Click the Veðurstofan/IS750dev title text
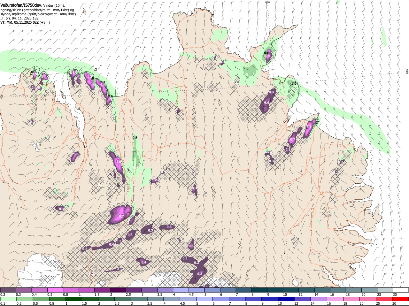This screenshot has height=306, width=409. click(x=20, y=5)
